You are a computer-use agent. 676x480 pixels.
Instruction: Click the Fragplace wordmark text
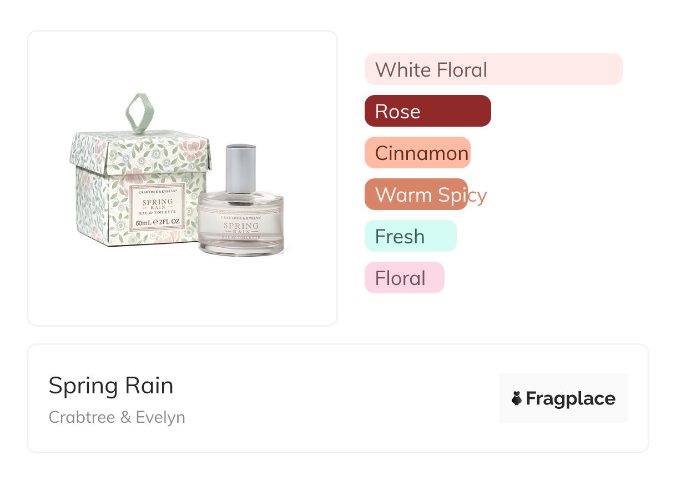[571, 398]
